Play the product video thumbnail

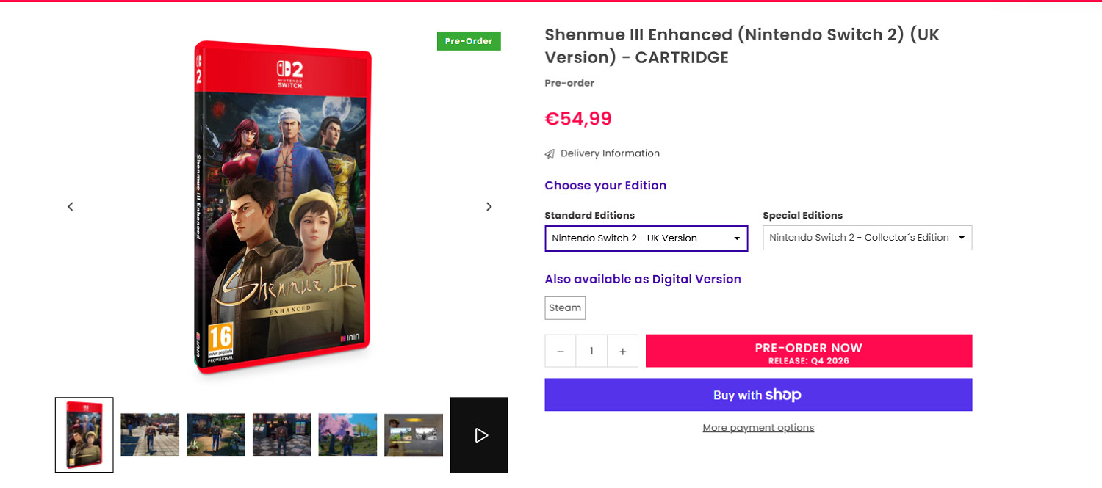(x=480, y=435)
